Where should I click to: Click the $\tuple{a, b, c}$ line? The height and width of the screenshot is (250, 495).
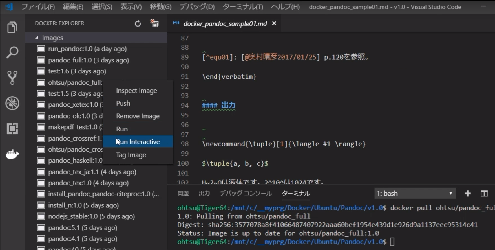[235, 163]
